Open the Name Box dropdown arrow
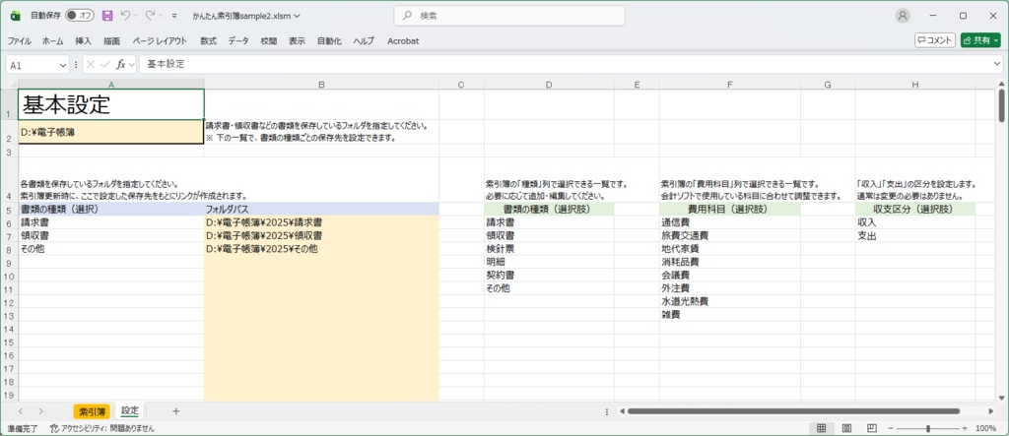Viewport: 1009px width, 436px height. click(x=63, y=65)
